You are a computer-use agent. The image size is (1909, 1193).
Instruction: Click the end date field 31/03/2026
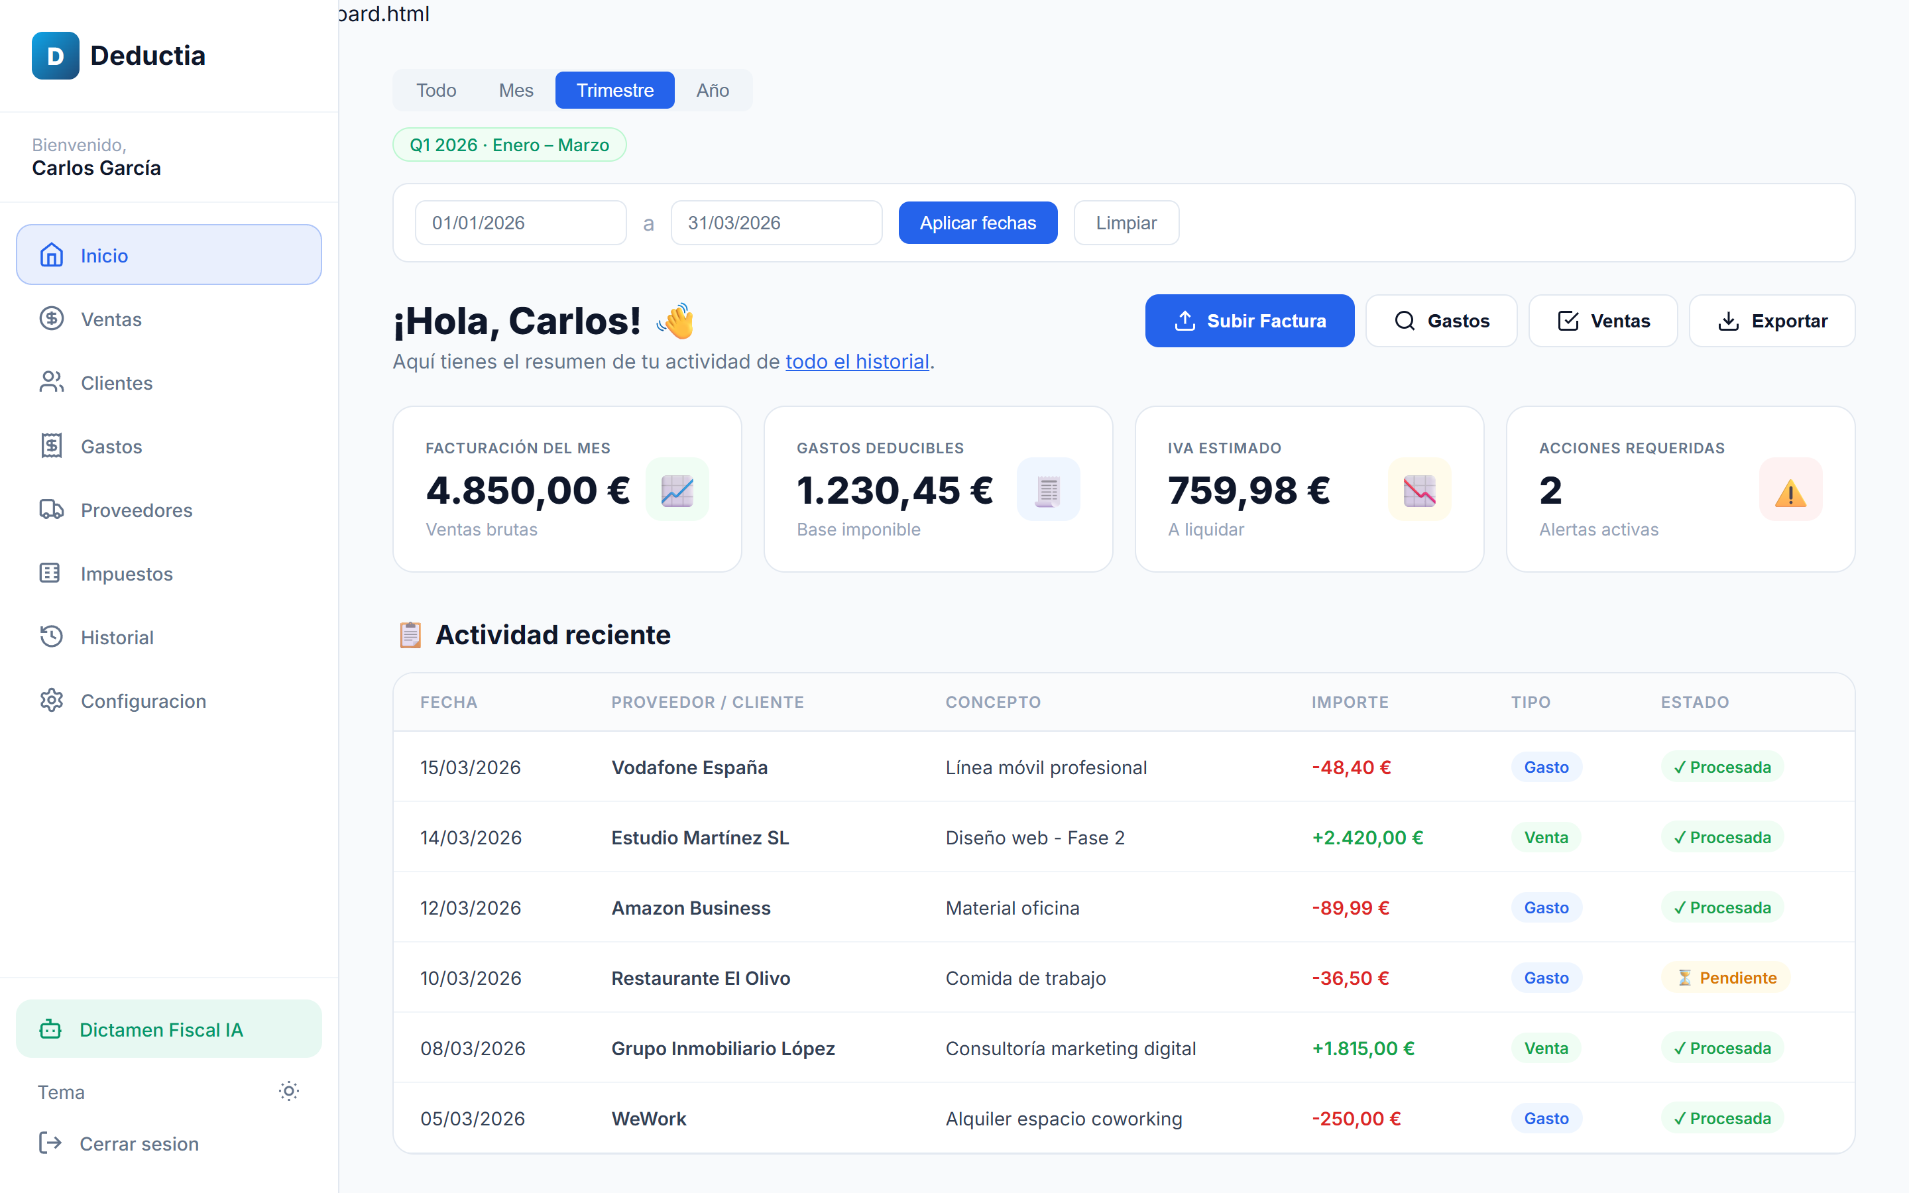coord(776,223)
